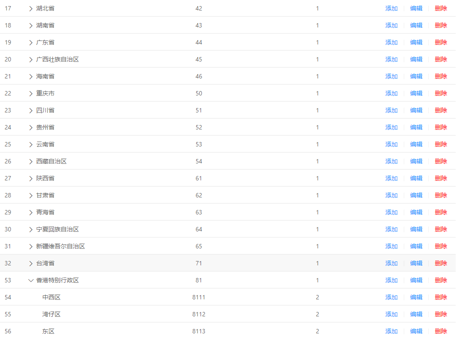Add a child under 贵州省
This screenshot has height=339, width=457.
[391, 128]
